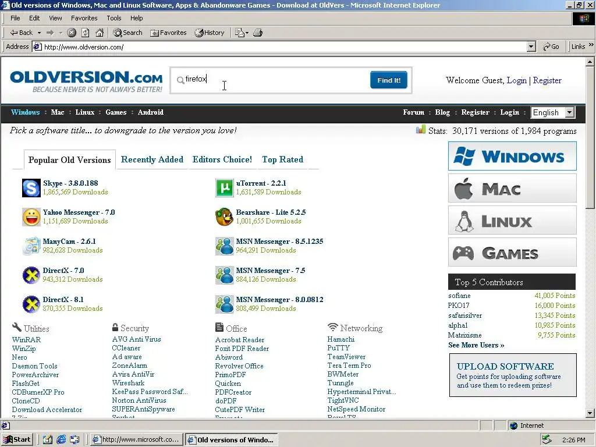Click the Back arrow toolbar button

pyautogui.click(x=22, y=33)
